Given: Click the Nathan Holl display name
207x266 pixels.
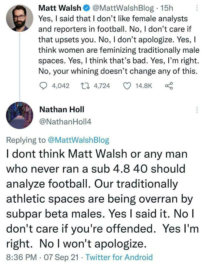Looking at the screenshot, I should click(62, 109).
